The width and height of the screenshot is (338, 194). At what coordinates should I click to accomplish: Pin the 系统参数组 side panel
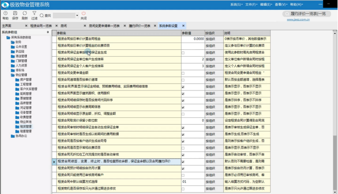click(48, 32)
